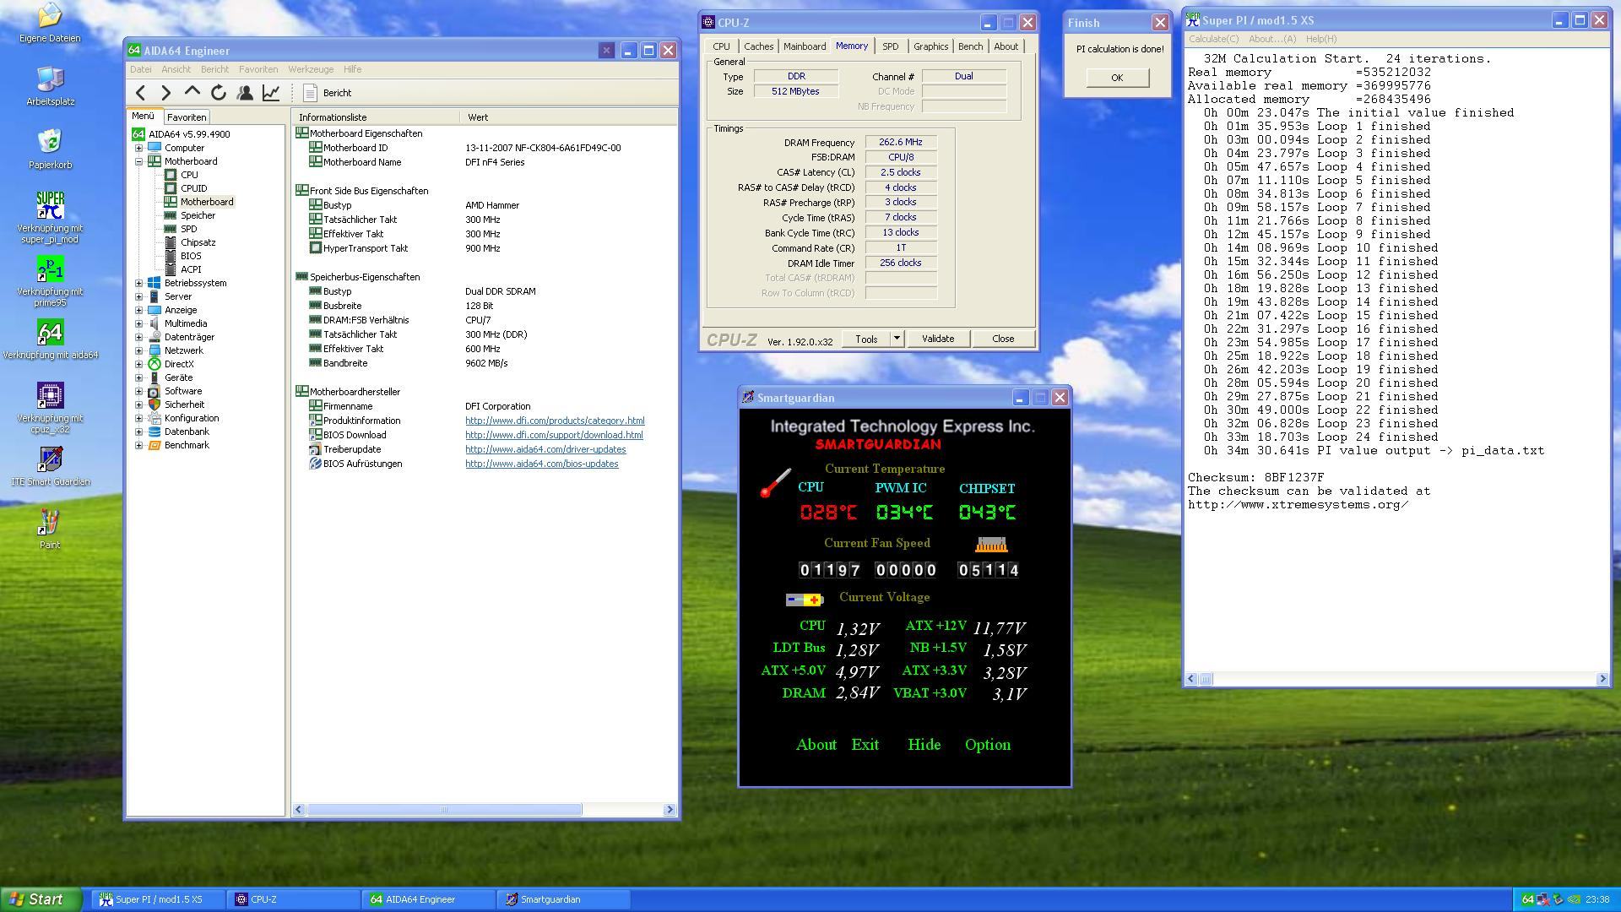Image resolution: width=1621 pixels, height=912 pixels.
Task: Click AIDA64 user/favorites icon in toolbar
Action: click(x=245, y=93)
